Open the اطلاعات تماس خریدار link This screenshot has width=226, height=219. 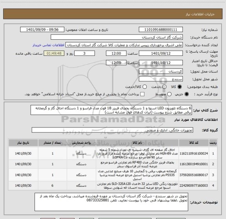pyautogui.click(x=48, y=45)
